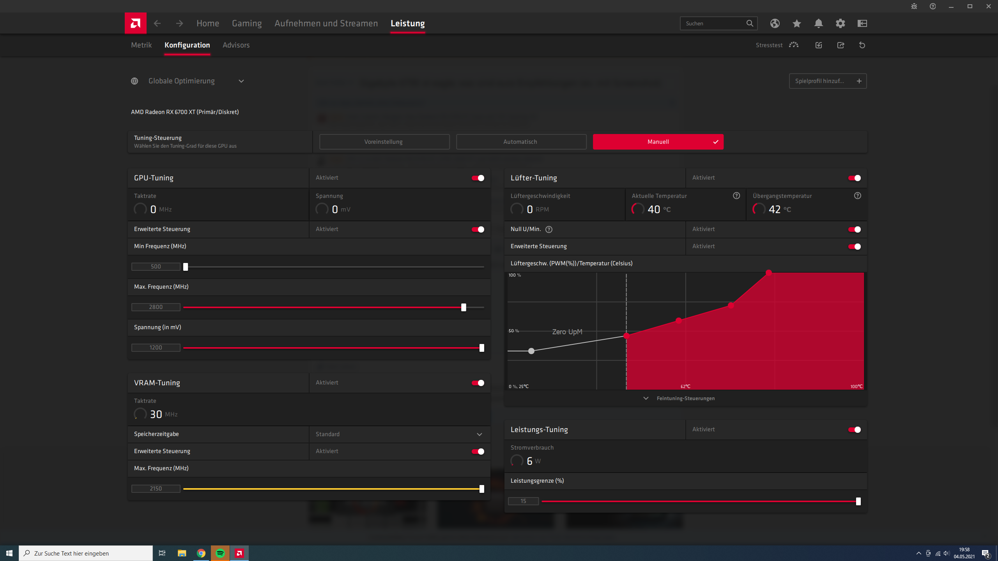
Task: Add a game profile via Spielprofil hinzuf...
Action: 828,81
